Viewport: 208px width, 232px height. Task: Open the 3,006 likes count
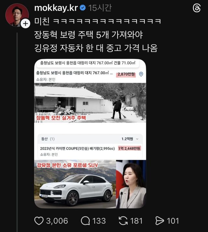tap(57, 221)
